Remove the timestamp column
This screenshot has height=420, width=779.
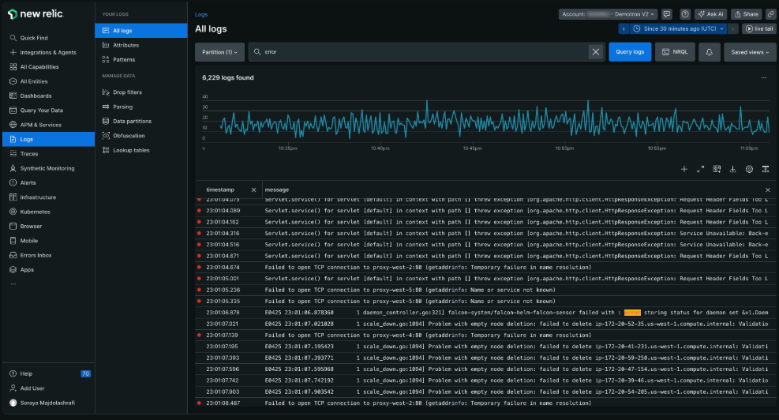[x=253, y=190]
